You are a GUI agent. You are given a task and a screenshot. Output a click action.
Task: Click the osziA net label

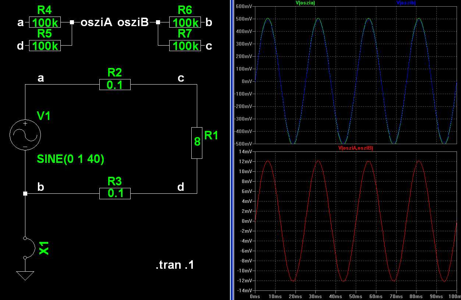pos(96,23)
